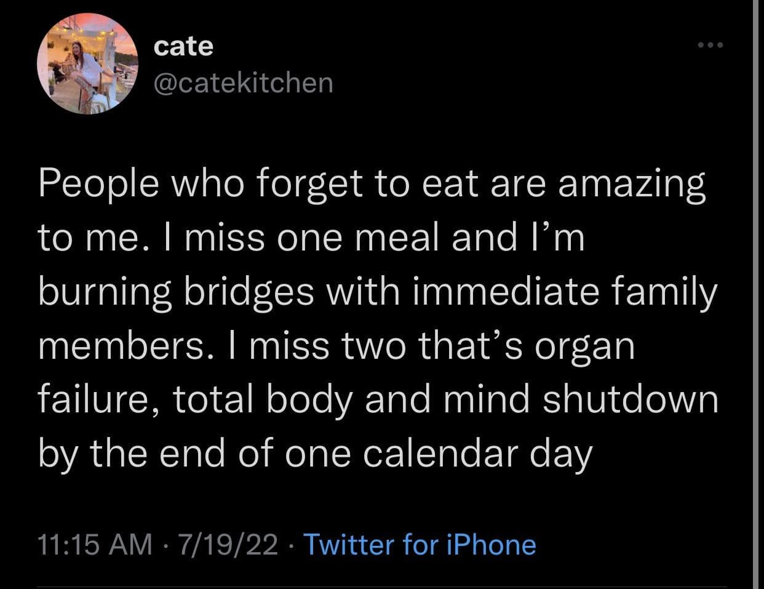Viewport: 764px width, 589px height.
Task: Click the @catekitchen handle
Action: point(242,82)
